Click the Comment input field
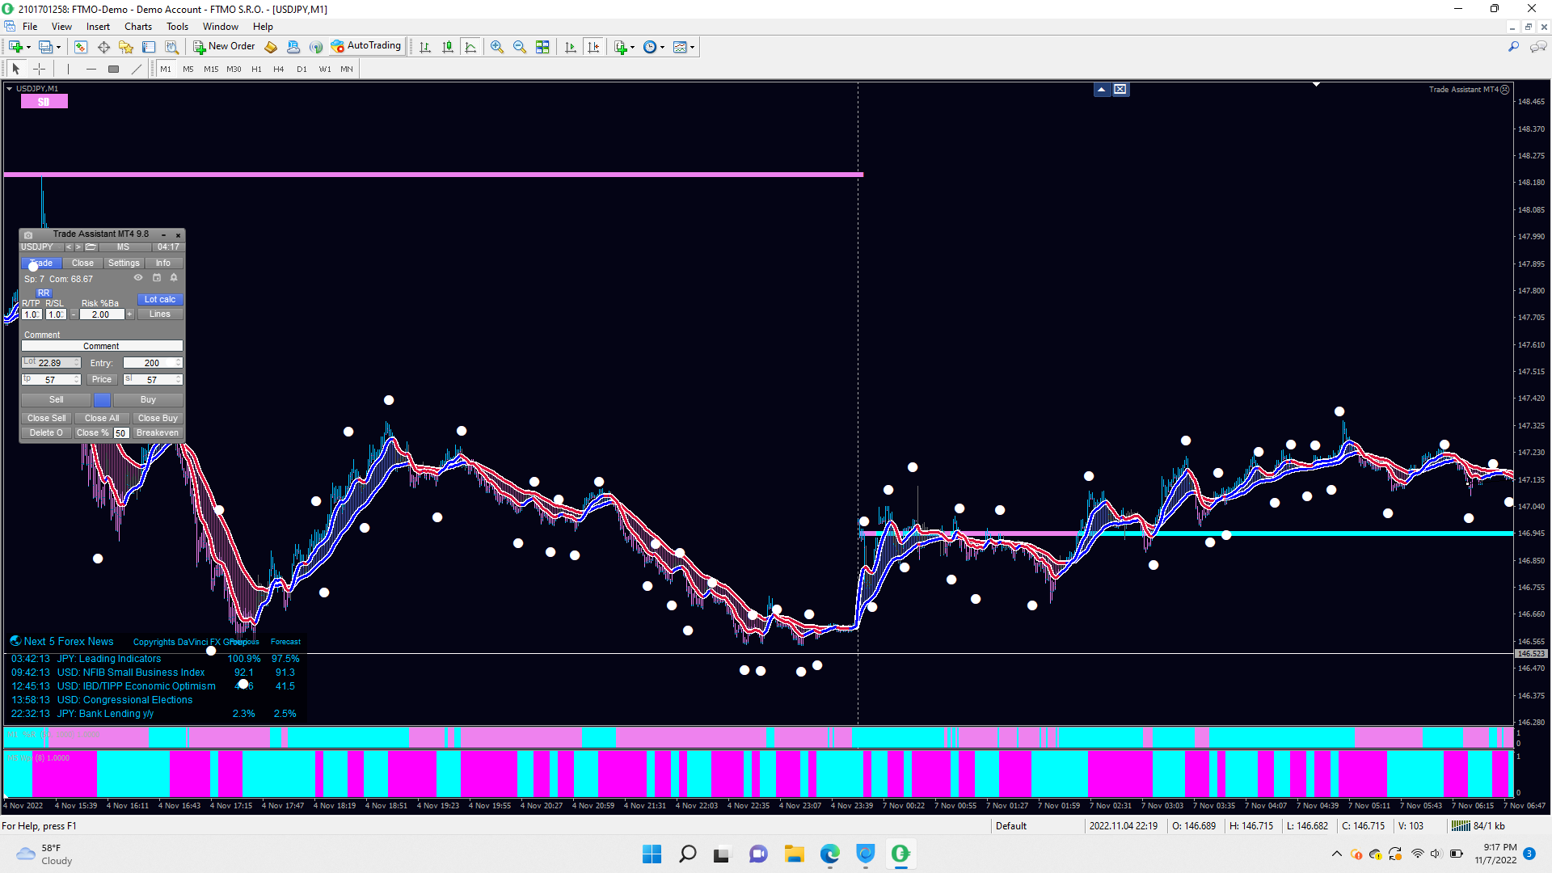This screenshot has height=873, width=1552. [x=102, y=346]
